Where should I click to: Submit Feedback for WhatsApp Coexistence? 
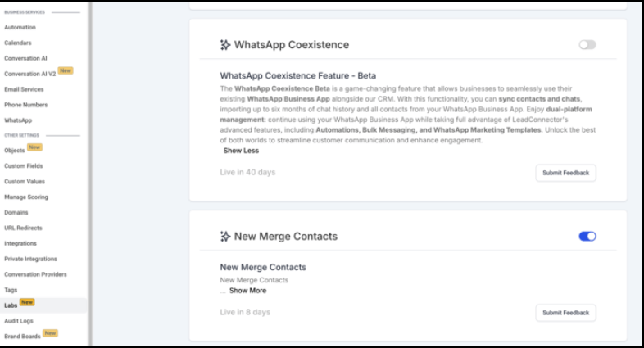[565, 173]
